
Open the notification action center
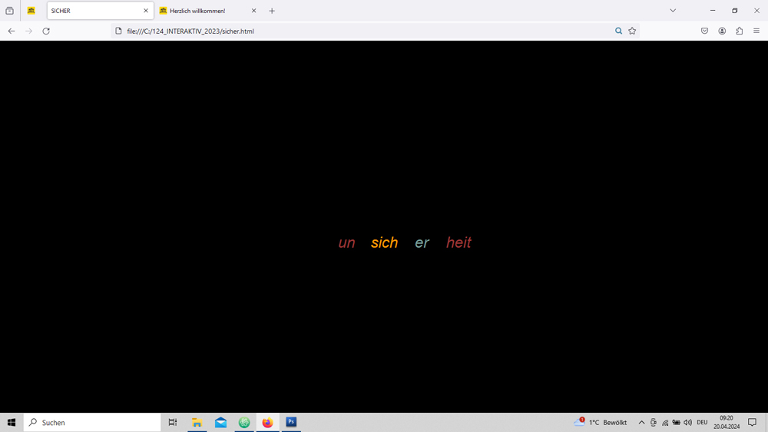753,422
